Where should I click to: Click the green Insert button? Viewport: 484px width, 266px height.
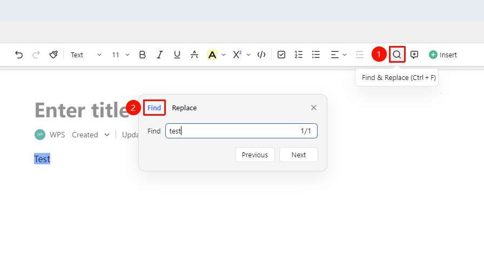442,55
